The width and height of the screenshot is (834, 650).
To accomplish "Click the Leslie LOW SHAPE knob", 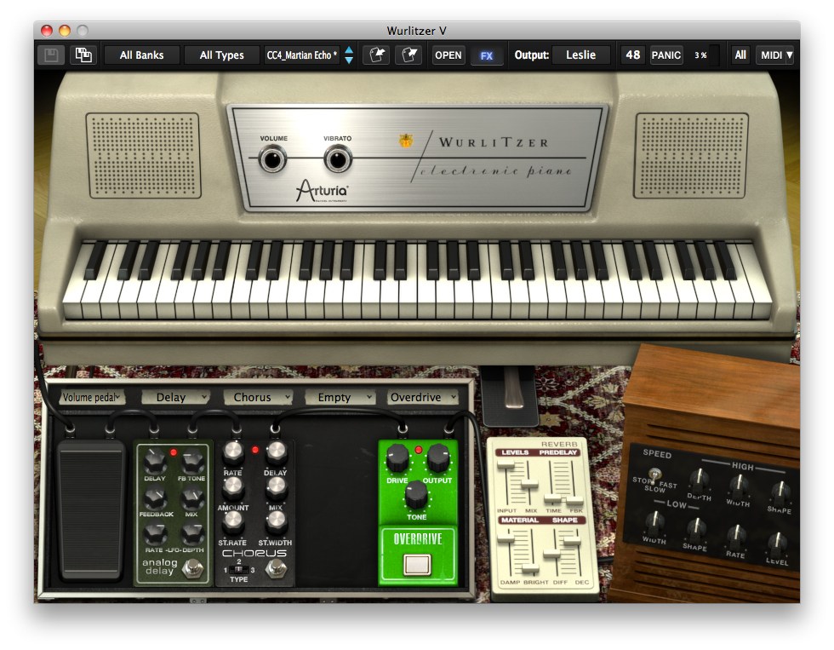I will coord(695,530).
